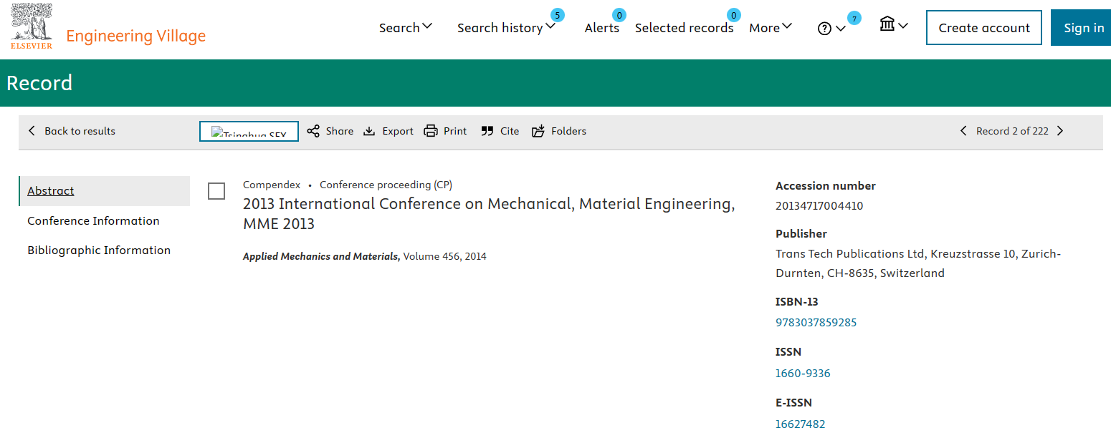Expand the Search history dropdown
This screenshot has width=1111, height=443.
coord(506,27)
